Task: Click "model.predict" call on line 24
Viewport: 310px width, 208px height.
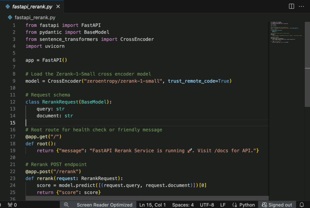Action: pyautogui.click(x=77, y=186)
